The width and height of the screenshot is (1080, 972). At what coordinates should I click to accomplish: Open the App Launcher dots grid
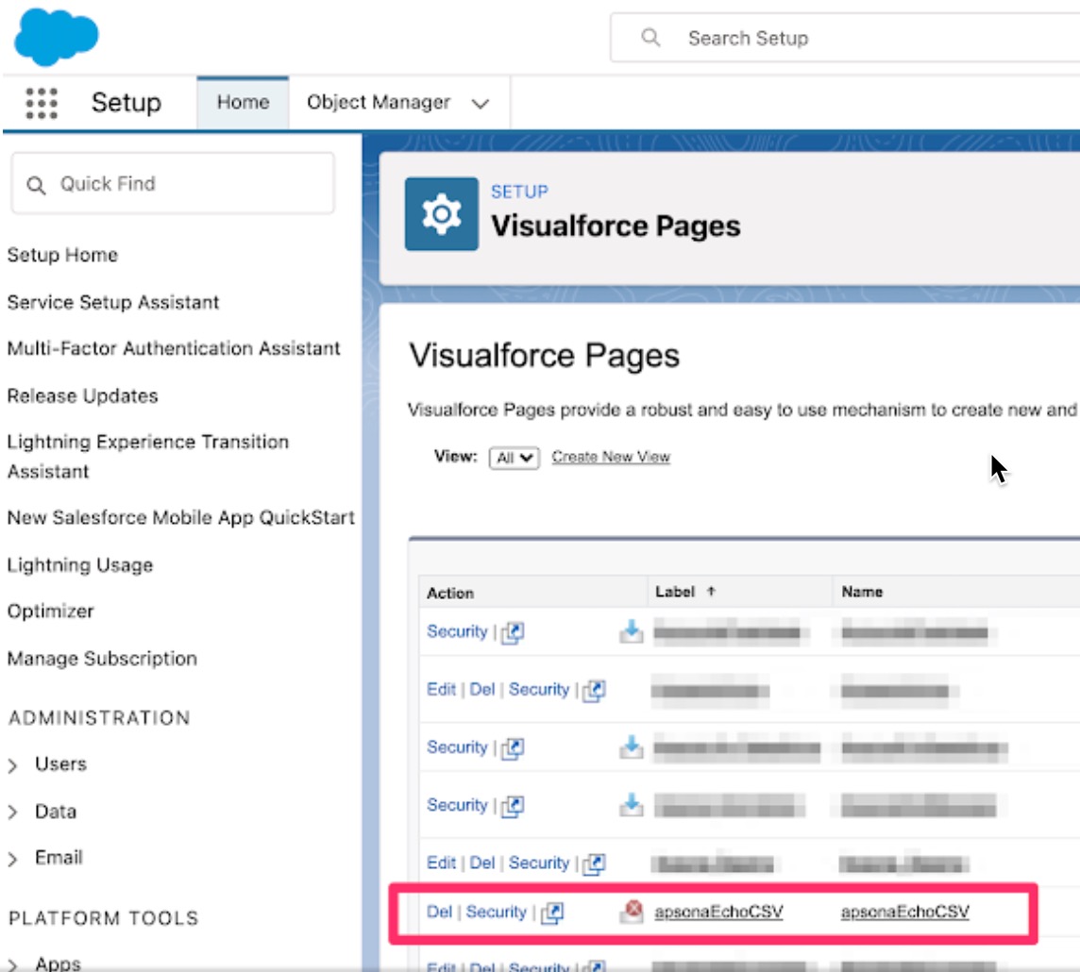coord(42,103)
